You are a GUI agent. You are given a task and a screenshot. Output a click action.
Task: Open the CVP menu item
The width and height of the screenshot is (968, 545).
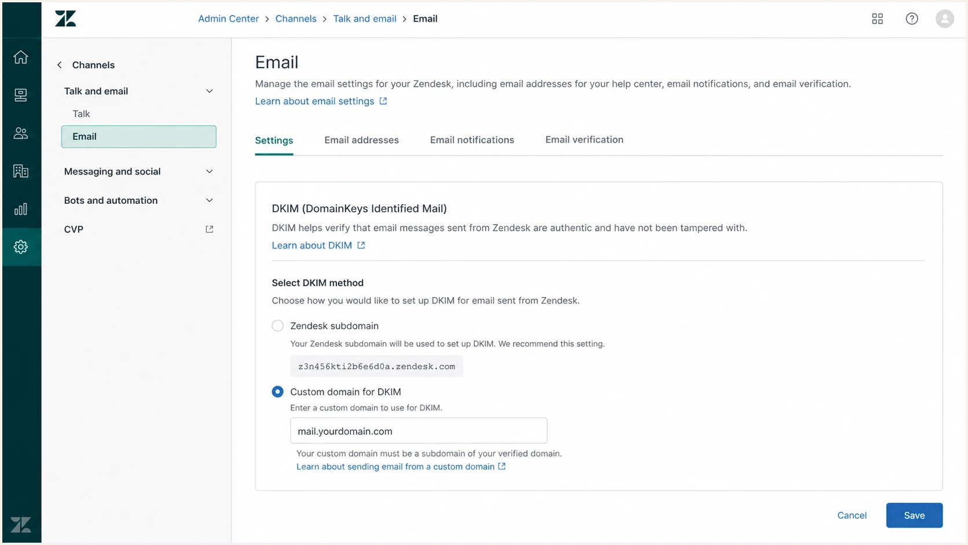(139, 229)
